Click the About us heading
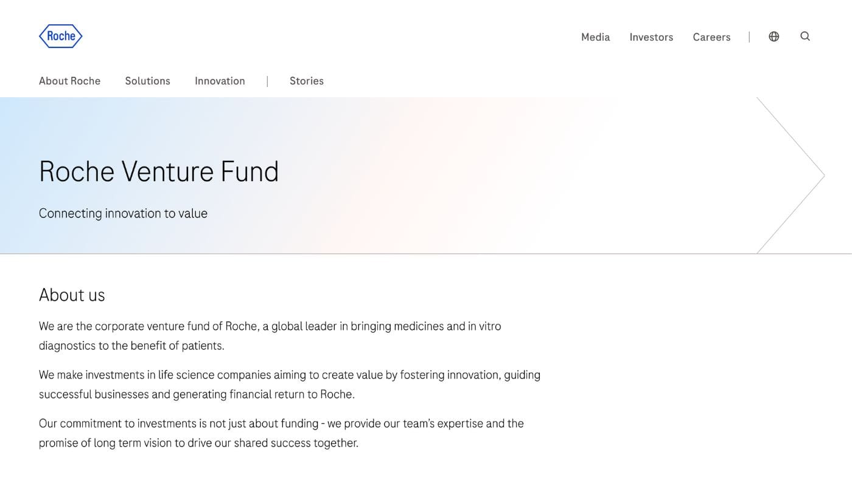The height and width of the screenshot is (486, 852). [72, 295]
